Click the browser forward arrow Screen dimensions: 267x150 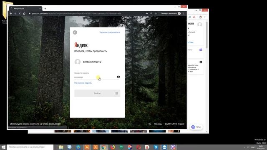pyautogui.click(x=15, y=13)
